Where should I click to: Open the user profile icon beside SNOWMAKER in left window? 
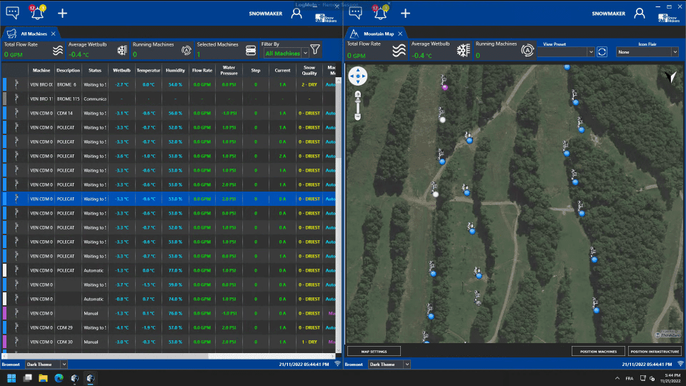(297, 13)
